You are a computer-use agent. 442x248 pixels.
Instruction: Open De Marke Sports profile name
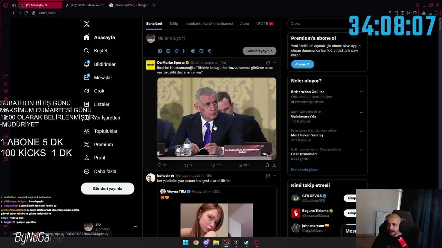[x=171, y=63]
